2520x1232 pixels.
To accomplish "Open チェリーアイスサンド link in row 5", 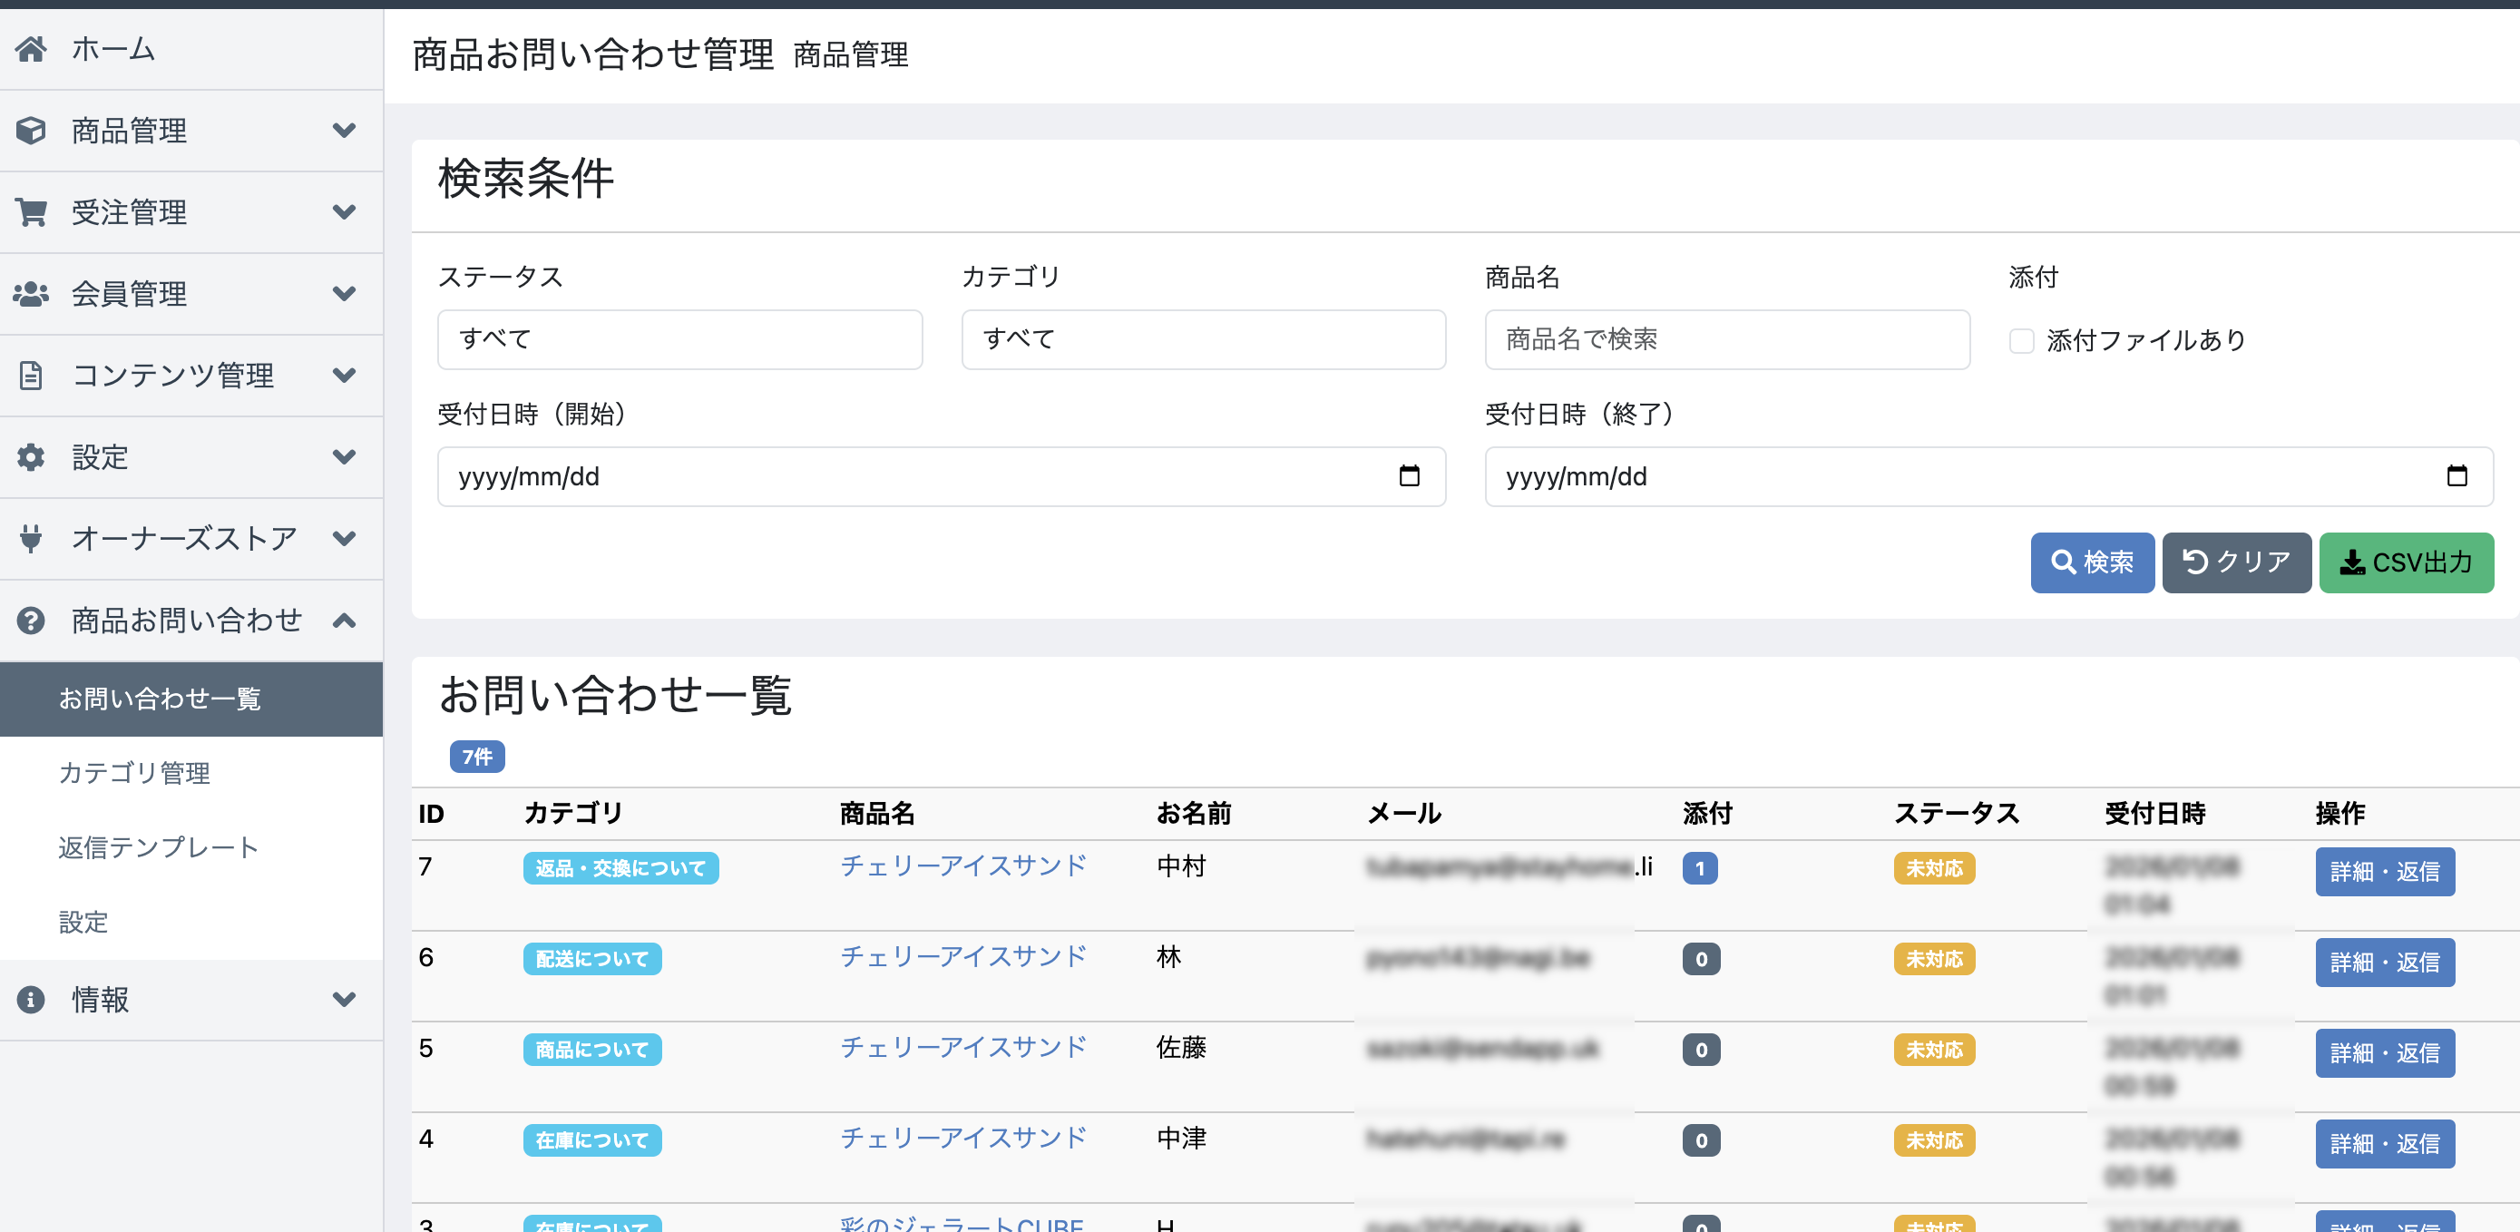I will pos(963,1048).
